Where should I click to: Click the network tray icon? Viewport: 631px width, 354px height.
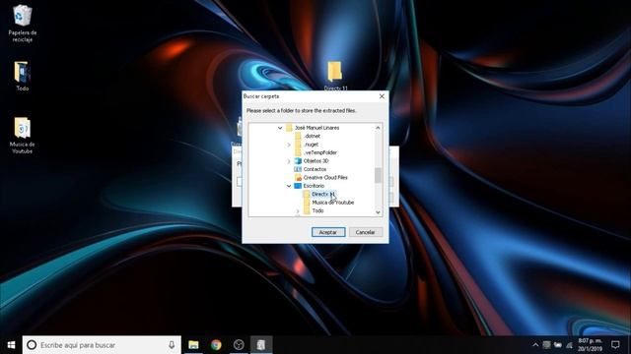pyautogui.click(x=569, y=345)
